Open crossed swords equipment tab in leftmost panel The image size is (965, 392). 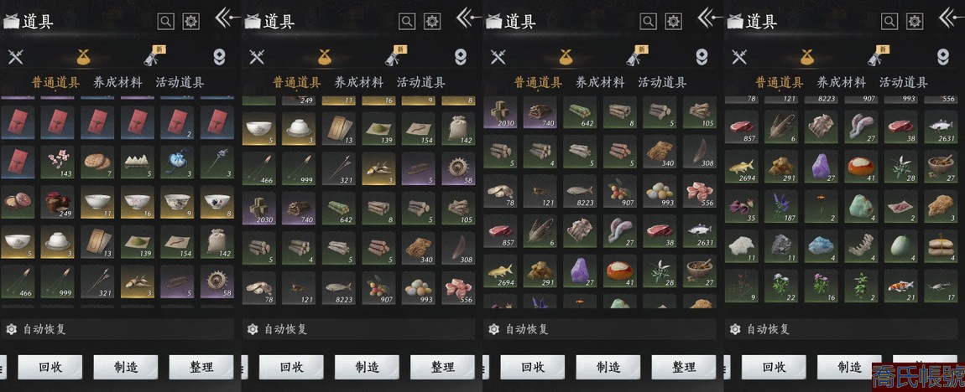pyautogui.click(x=15, y=57)
